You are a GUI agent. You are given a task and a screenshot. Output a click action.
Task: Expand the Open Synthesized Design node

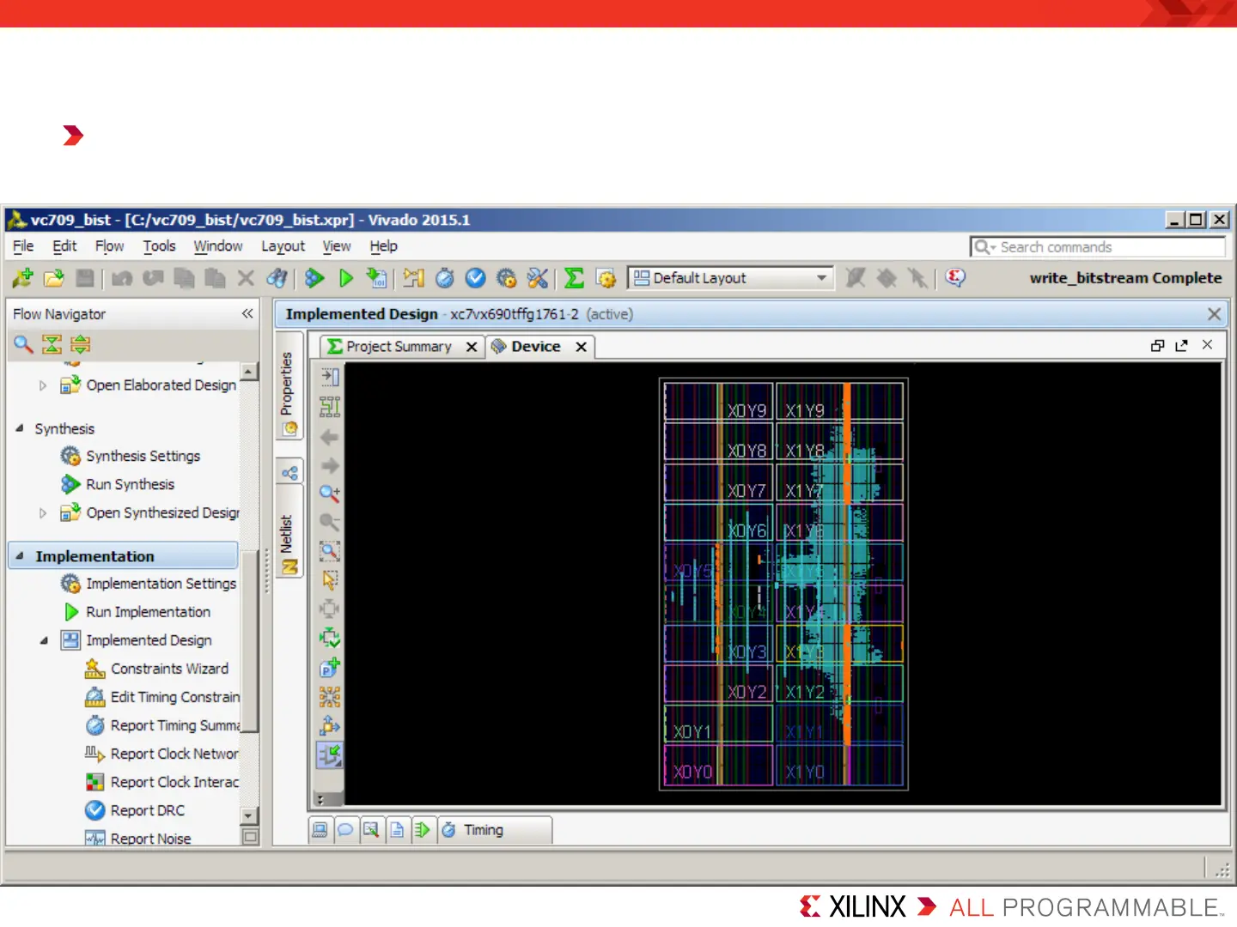coord(43,513)
